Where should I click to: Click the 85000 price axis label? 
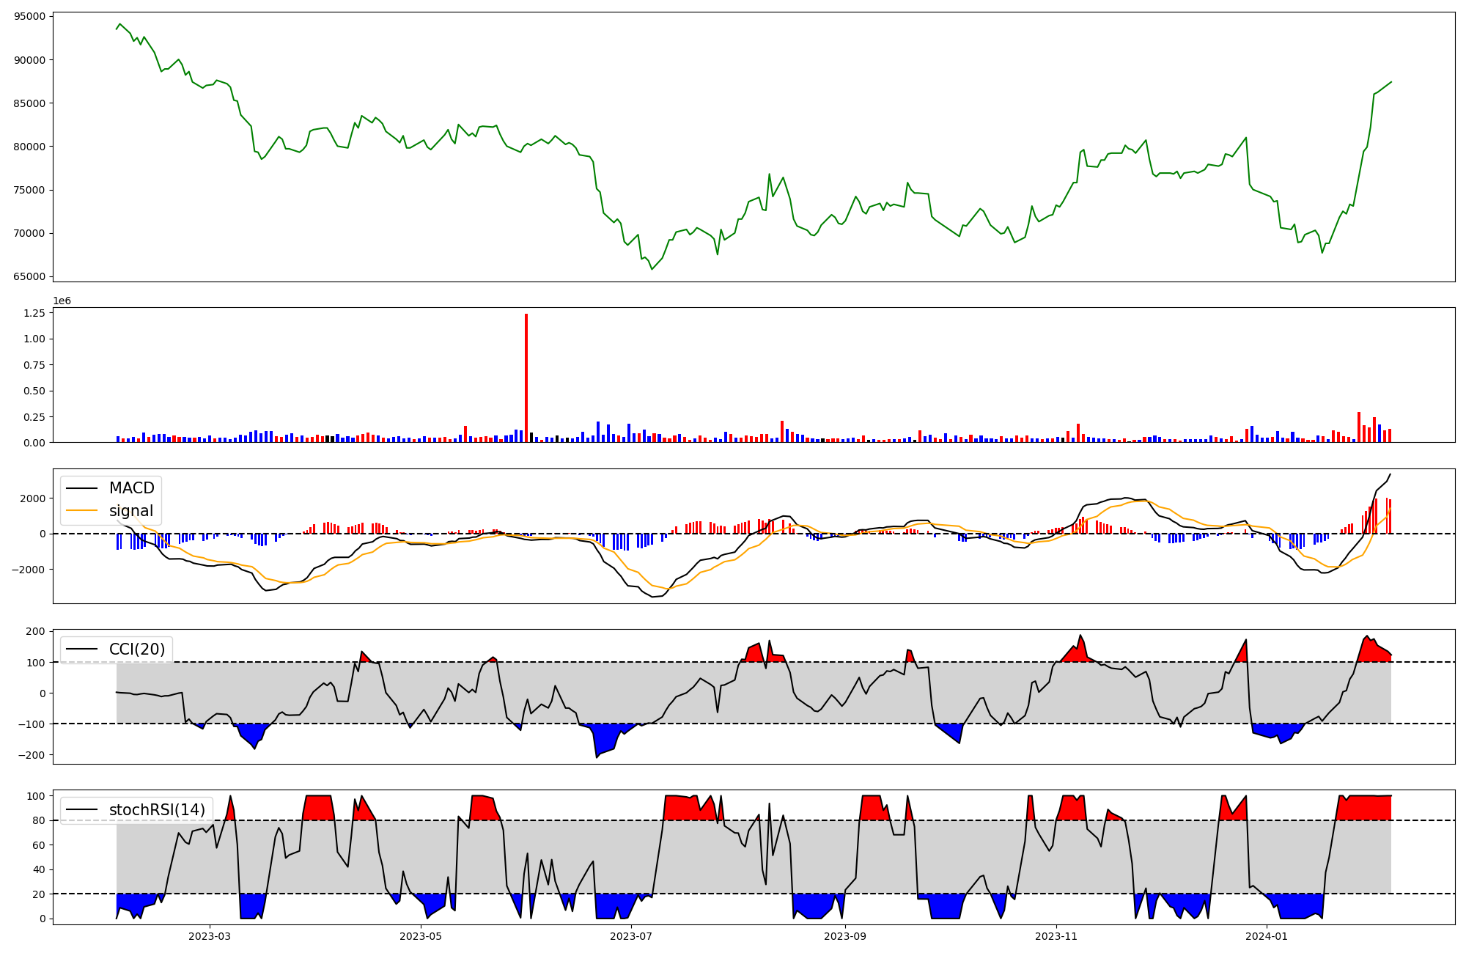pyautogui.click(x=29, y=103)
